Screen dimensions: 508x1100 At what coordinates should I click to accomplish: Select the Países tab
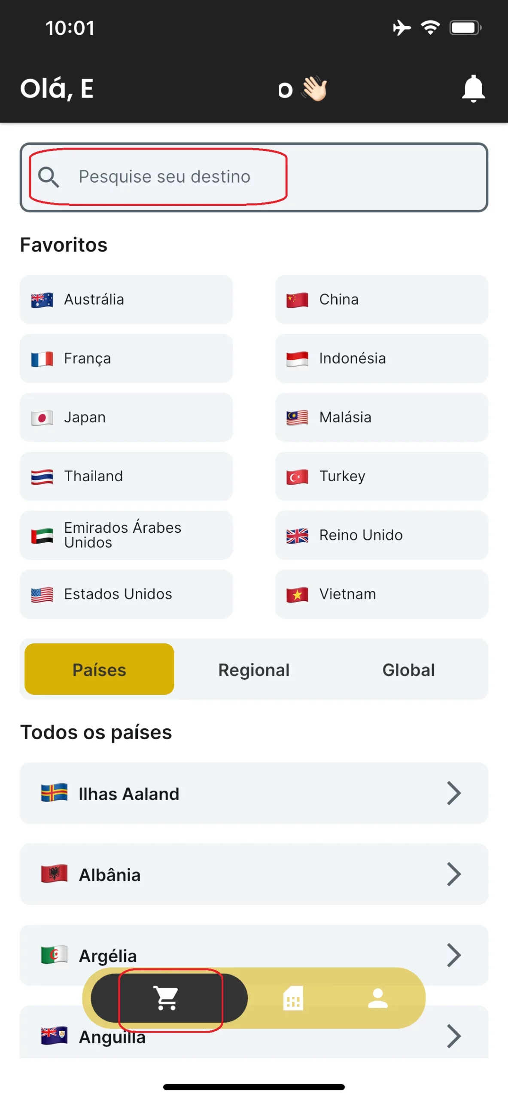click(x=99, y=670)
